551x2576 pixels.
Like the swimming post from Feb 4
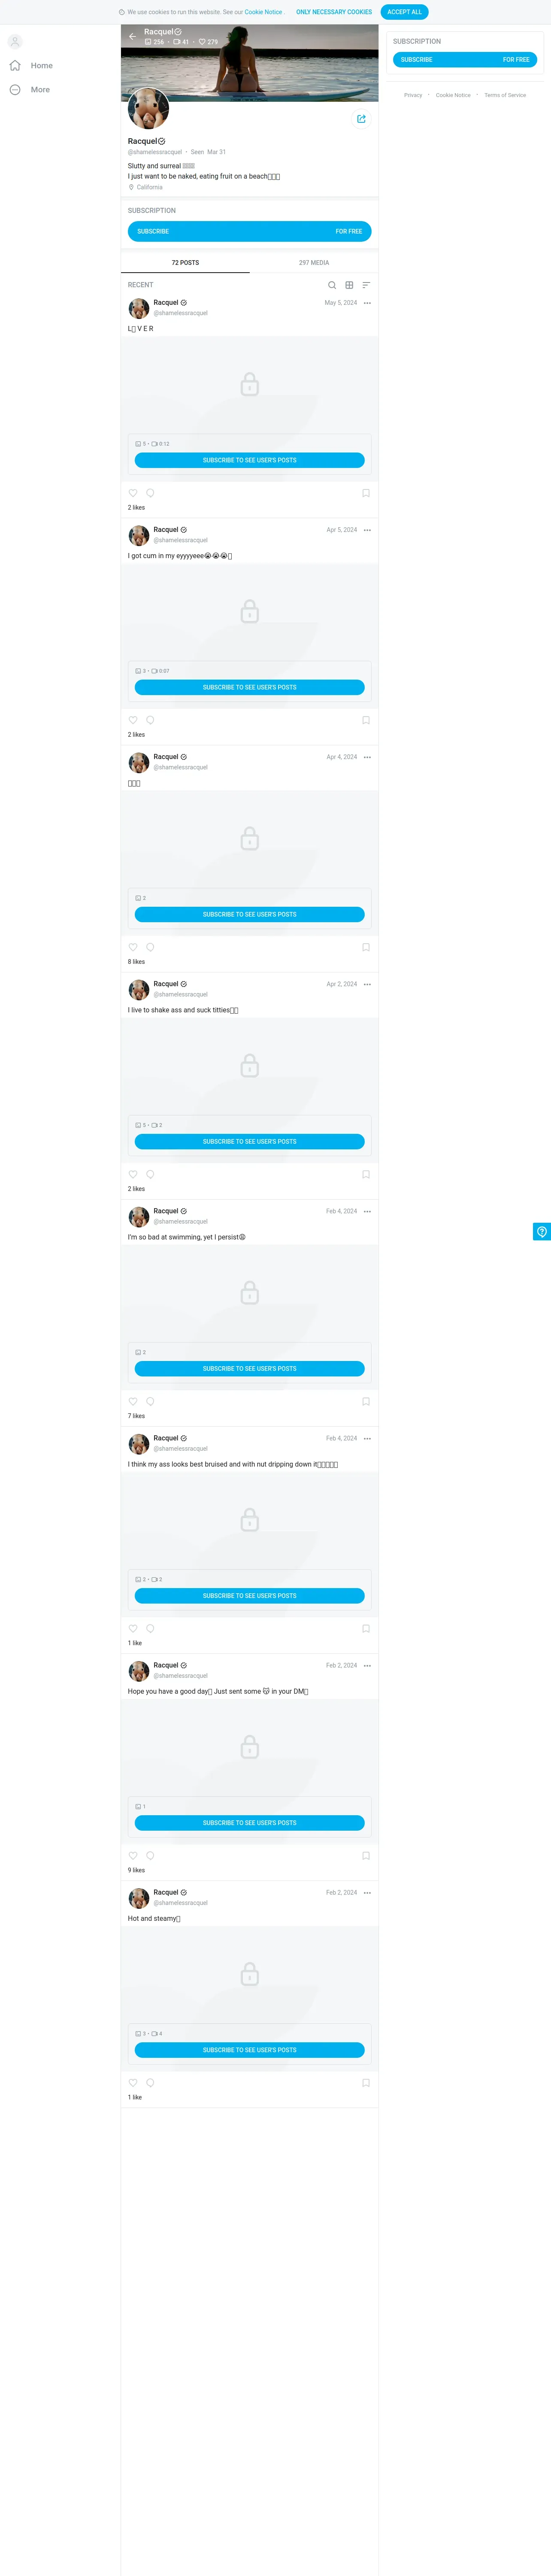[x=133, y=1401]
